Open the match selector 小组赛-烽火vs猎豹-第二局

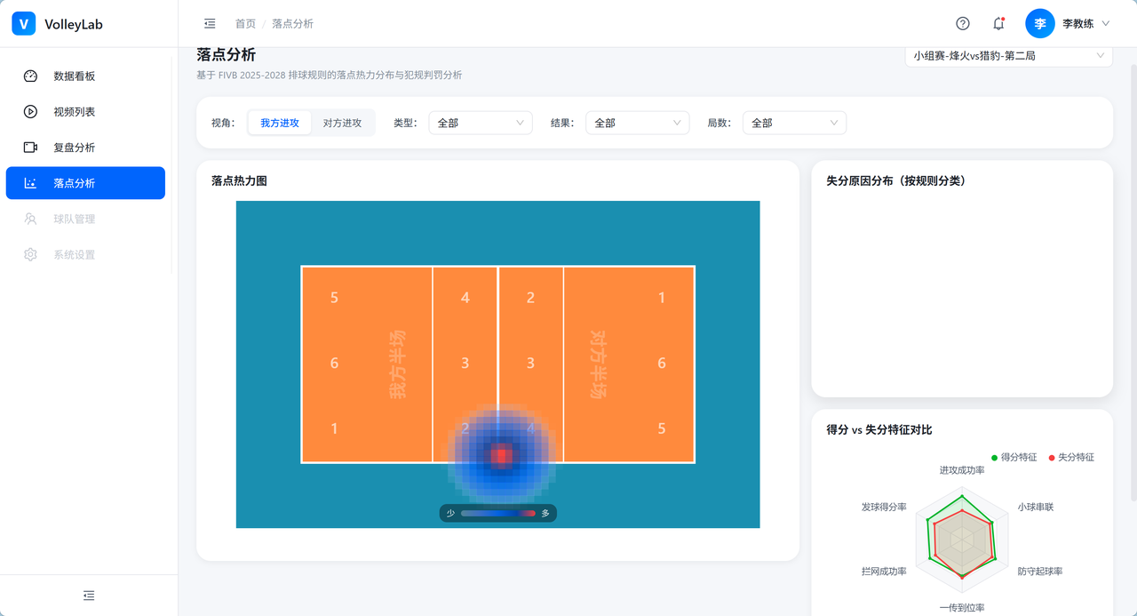[x=1009, y=55]
